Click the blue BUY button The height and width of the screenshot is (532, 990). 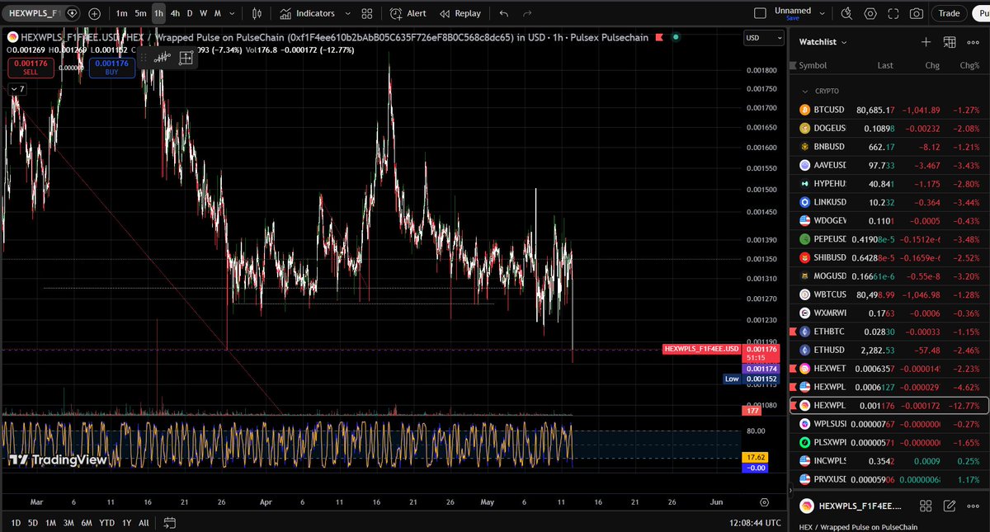[x=111, y=68]
